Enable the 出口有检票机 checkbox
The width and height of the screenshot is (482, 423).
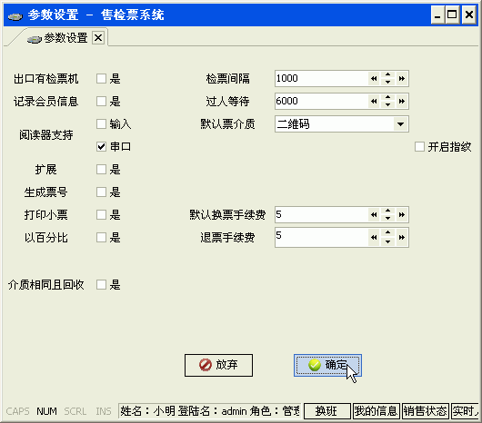(101, 79)
